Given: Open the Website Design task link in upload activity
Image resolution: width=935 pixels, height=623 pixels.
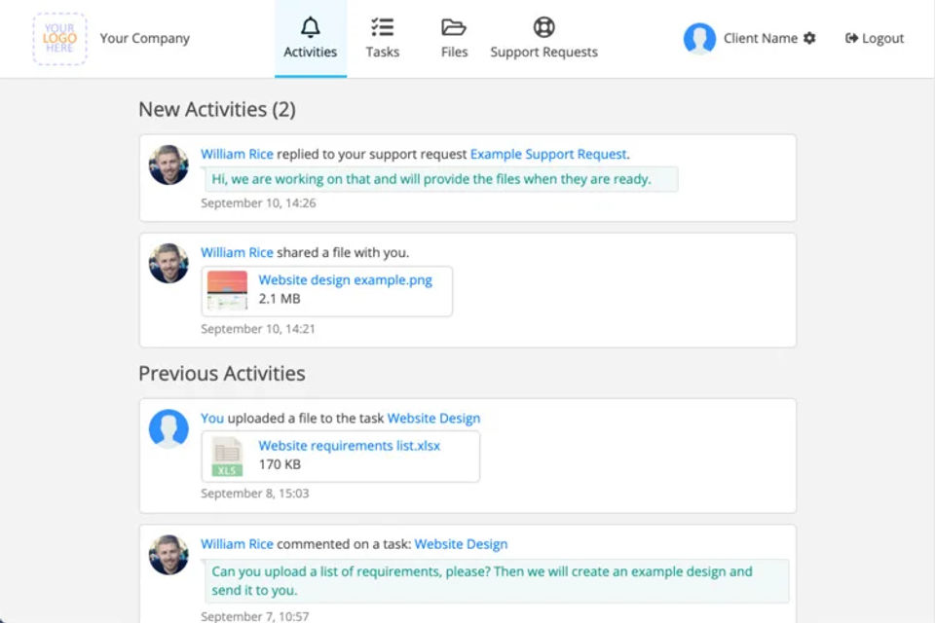Looking at the screenshot, I should [x=433, y=419].
